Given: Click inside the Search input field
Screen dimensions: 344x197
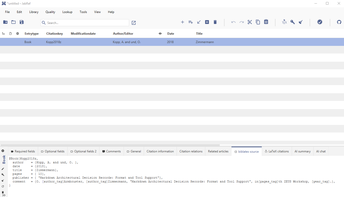Looking at the screenshot, I should [87, 23].
